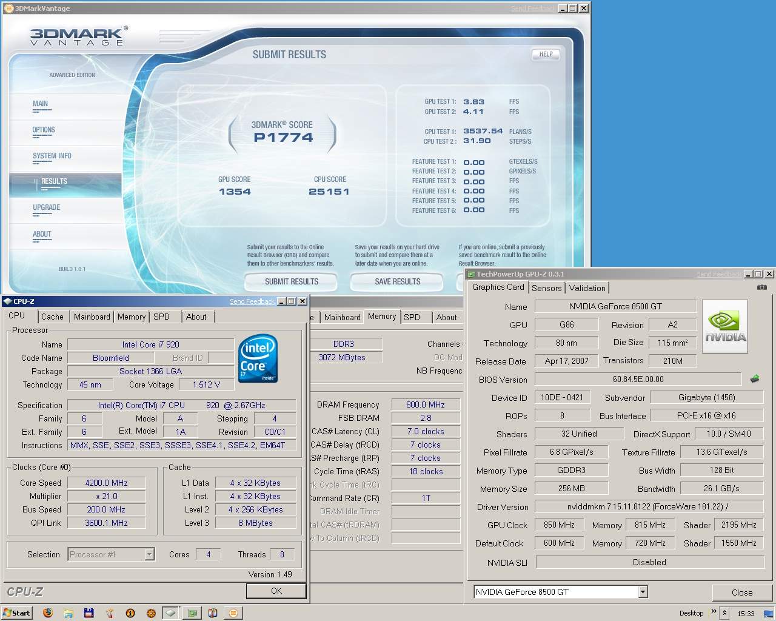Click the Intel Core i7 logo in CPU-Z

(258, 358)
